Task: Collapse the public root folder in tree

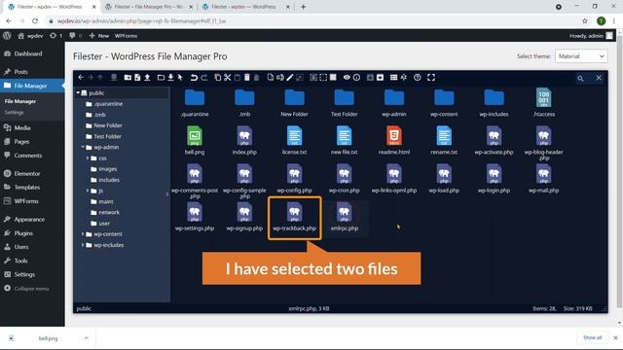Action: coord(78,93)
